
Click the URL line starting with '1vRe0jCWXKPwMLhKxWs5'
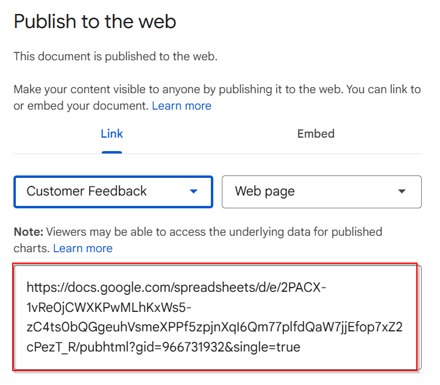coord(109,308)
